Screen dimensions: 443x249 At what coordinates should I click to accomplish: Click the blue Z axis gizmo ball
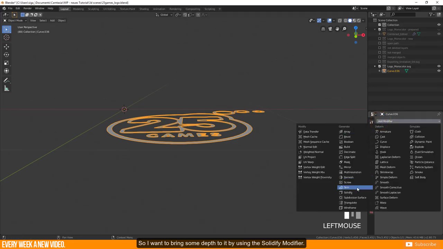pyautogui.click(x=356, y=28)
